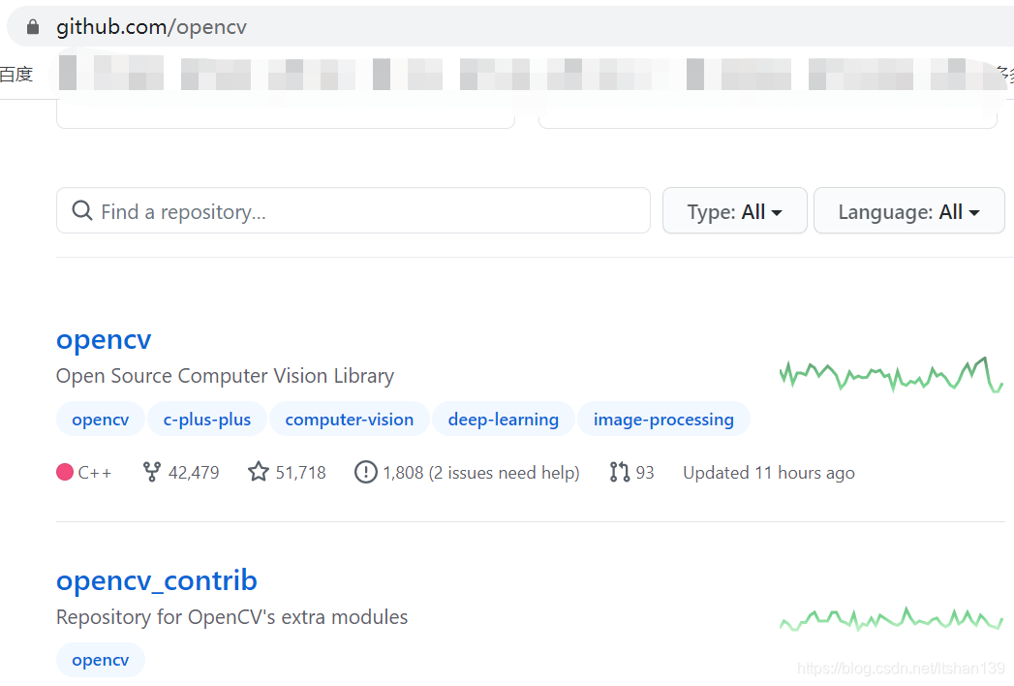Focus the Find a repository search field
1014x686 pixels.
[353, 210]
